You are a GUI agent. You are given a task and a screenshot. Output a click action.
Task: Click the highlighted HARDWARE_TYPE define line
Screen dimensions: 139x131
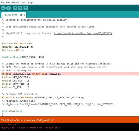[69, 74]
